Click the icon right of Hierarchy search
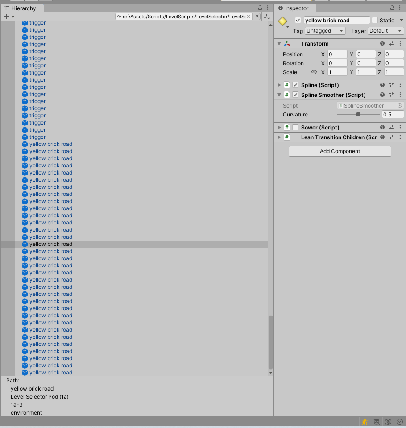Image resolution: width=406 pixels, height=428 pixels. point(267,17)
